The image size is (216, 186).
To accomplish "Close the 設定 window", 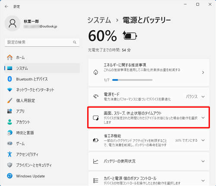I will (x=210, y=4).
